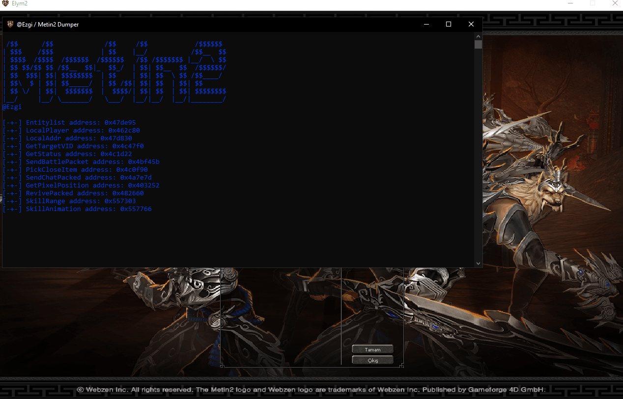The width and height of the screenshot is (623, 399).
Task: Click the PickCloseItem address line
Action: point(75,170)
